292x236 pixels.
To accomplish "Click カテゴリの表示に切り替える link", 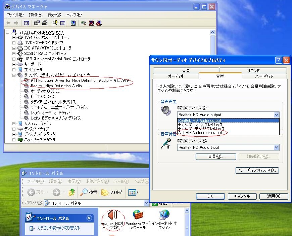I will pos(59,228).
